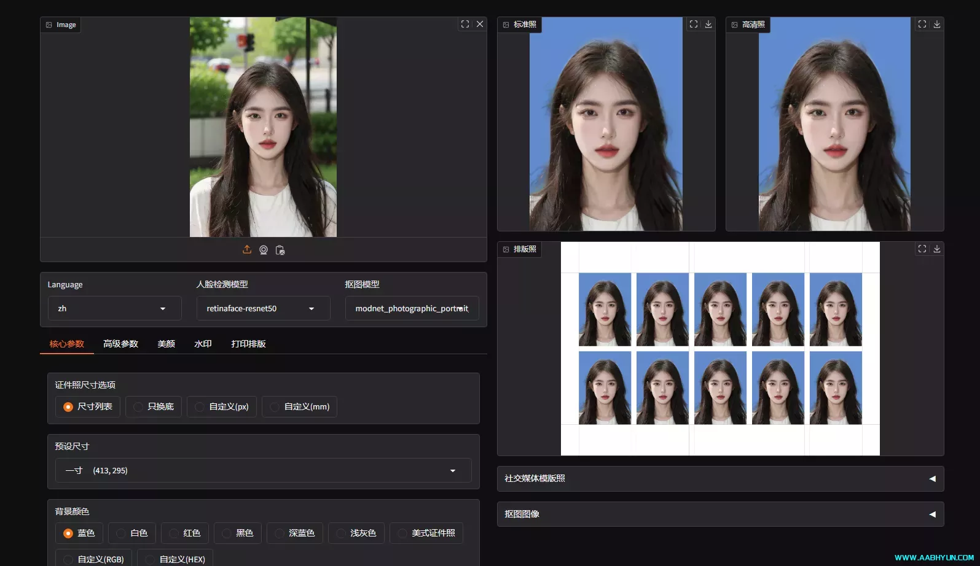This screenshot has height=566, width=980.
Task: Open the Language dropdown showing zh
Action: coord(115,308)
